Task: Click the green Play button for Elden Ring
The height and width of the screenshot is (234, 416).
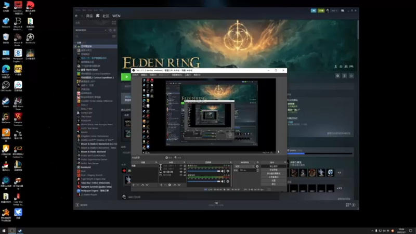Action: [x=126, y=77]
